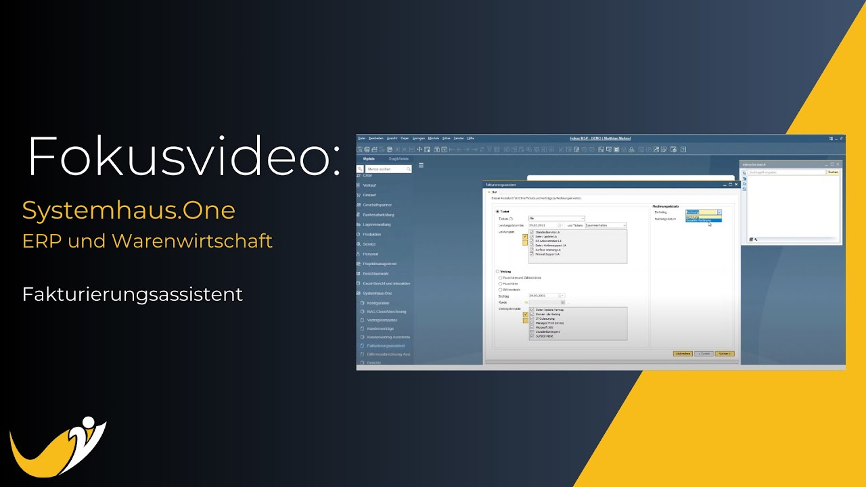The height and width of the screenshot is (487, 866).
Task: Click the magnifier icon in menu search field
Action: [x=408, y=169]
